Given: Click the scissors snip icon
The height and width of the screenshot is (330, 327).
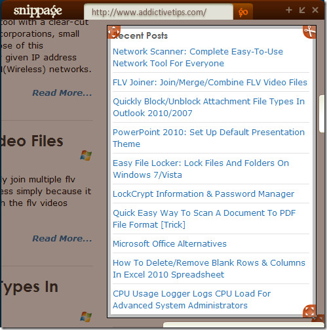Looking at the screenshot, I should (309, 32).
